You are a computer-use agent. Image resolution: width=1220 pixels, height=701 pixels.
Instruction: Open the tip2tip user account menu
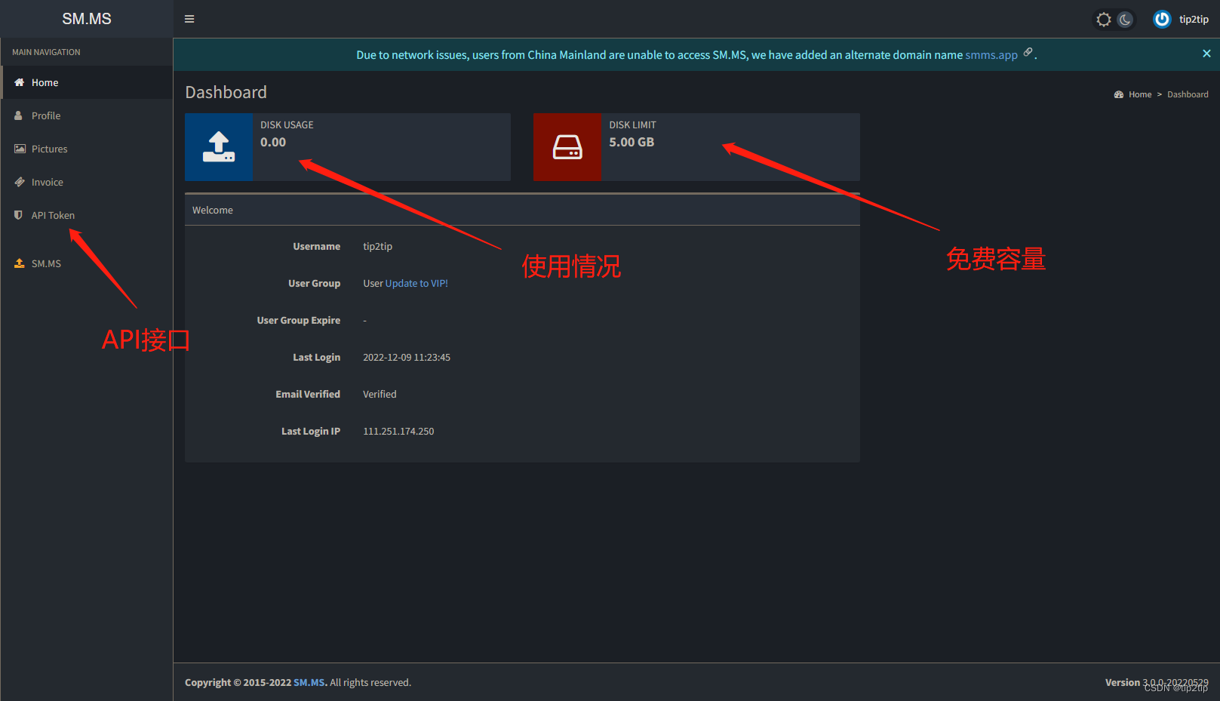click(1182, 20)
